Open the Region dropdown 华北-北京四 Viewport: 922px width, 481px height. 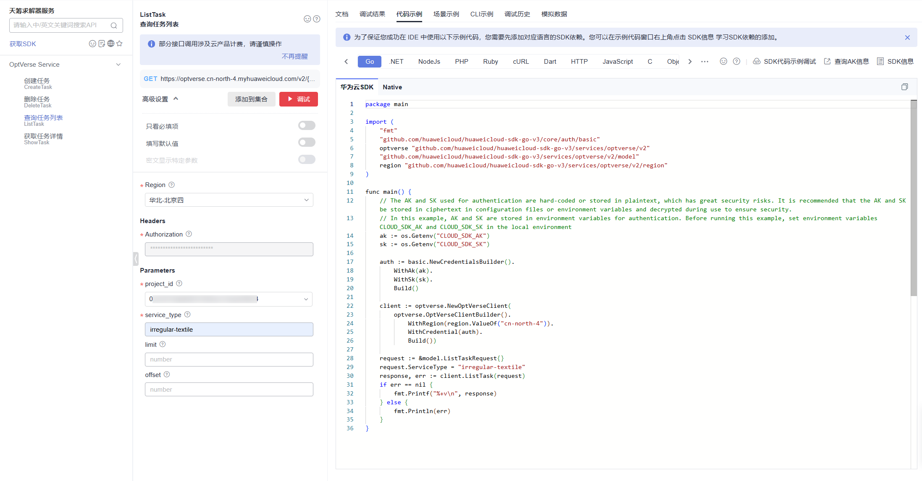click(x=229, y=200)
